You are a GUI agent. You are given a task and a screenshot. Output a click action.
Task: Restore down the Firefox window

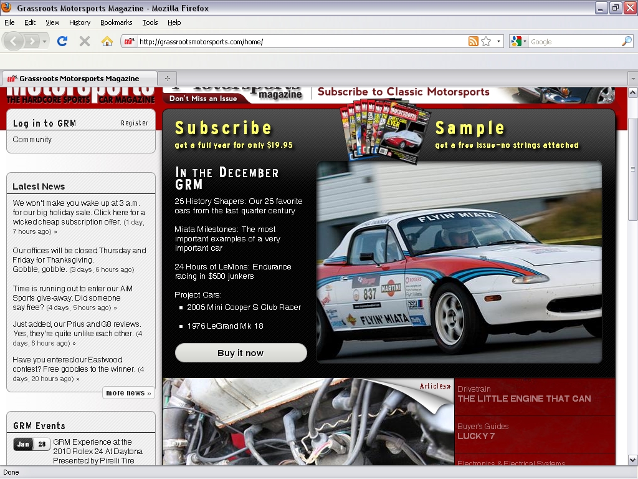[616, 7]
